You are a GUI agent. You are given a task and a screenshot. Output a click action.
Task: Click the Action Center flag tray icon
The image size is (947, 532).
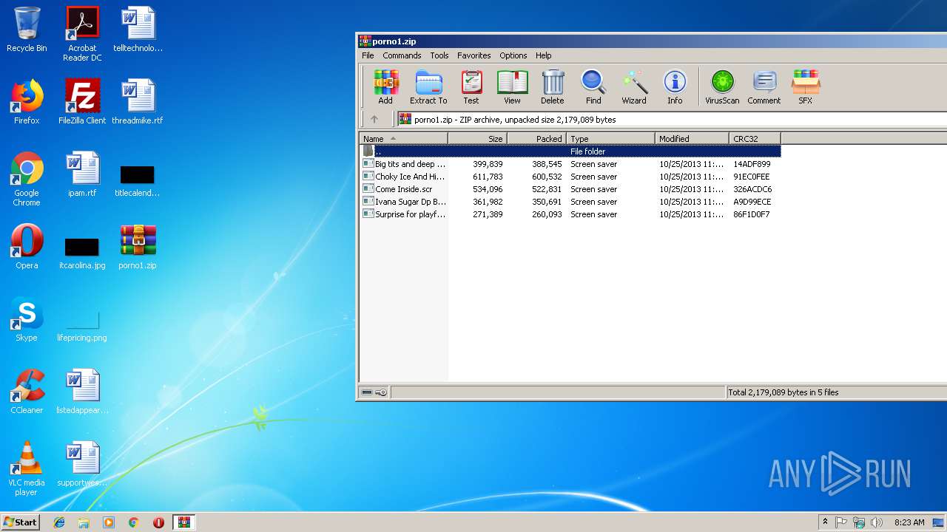click(x=841, y=522)
